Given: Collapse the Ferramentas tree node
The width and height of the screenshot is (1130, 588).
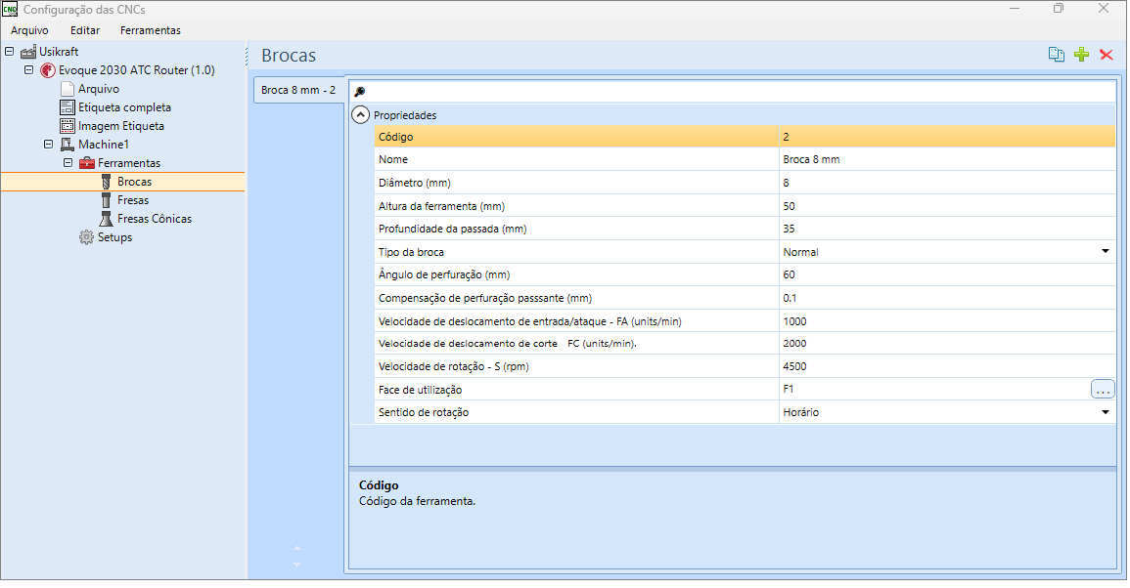Looking at the screenshot, I should point(68,163).
